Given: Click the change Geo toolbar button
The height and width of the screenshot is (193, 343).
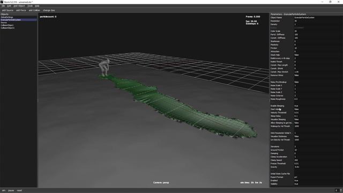Looking at the screenshot, I should pyautogui.click(x=49, y=10).
